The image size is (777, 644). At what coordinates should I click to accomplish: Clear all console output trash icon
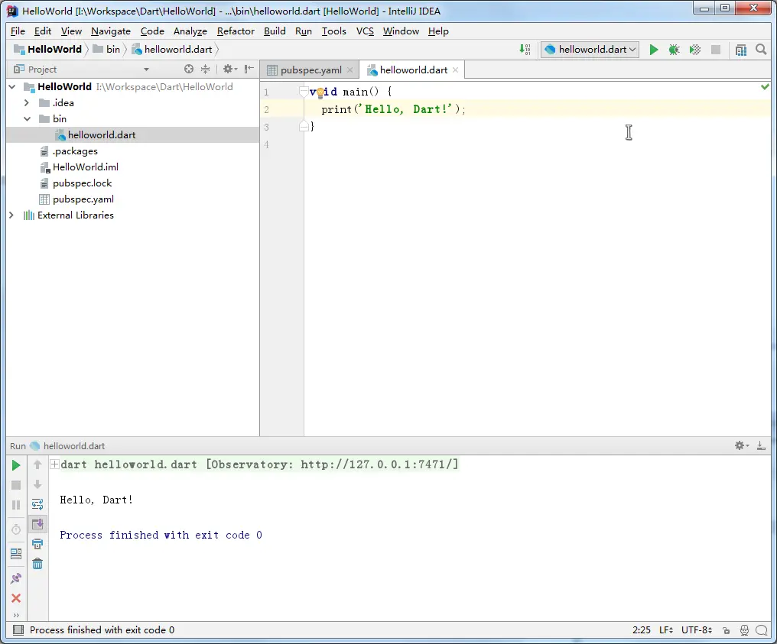(37, 564)
